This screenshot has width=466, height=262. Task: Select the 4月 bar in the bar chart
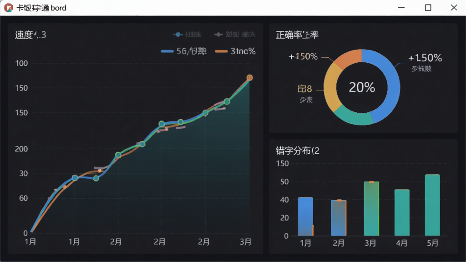tap(402, 212)
